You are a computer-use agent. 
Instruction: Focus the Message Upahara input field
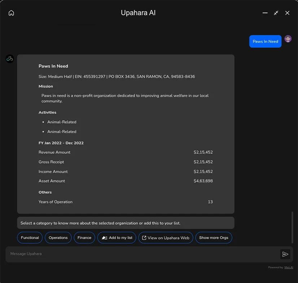pyautogui.click(x=141, y=254)
